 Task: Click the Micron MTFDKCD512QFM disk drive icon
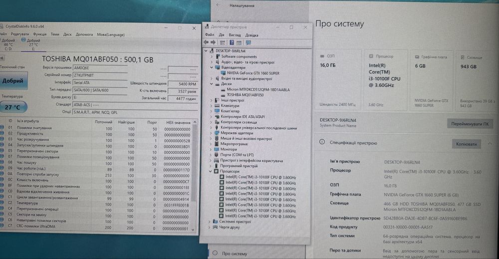[224, 90]
